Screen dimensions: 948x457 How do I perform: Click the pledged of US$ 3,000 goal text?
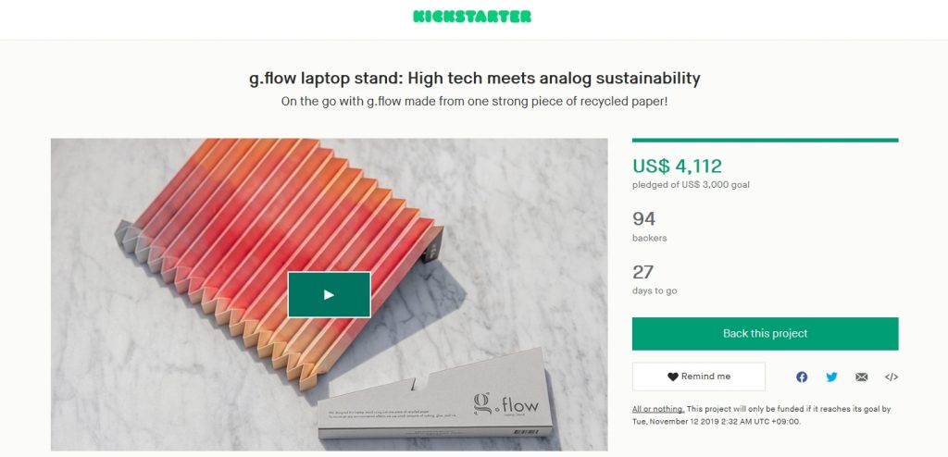(691, 185)
